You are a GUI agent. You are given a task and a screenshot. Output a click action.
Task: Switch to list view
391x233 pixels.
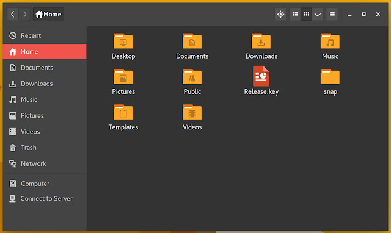pyautogui.click(x=295, y=14)
